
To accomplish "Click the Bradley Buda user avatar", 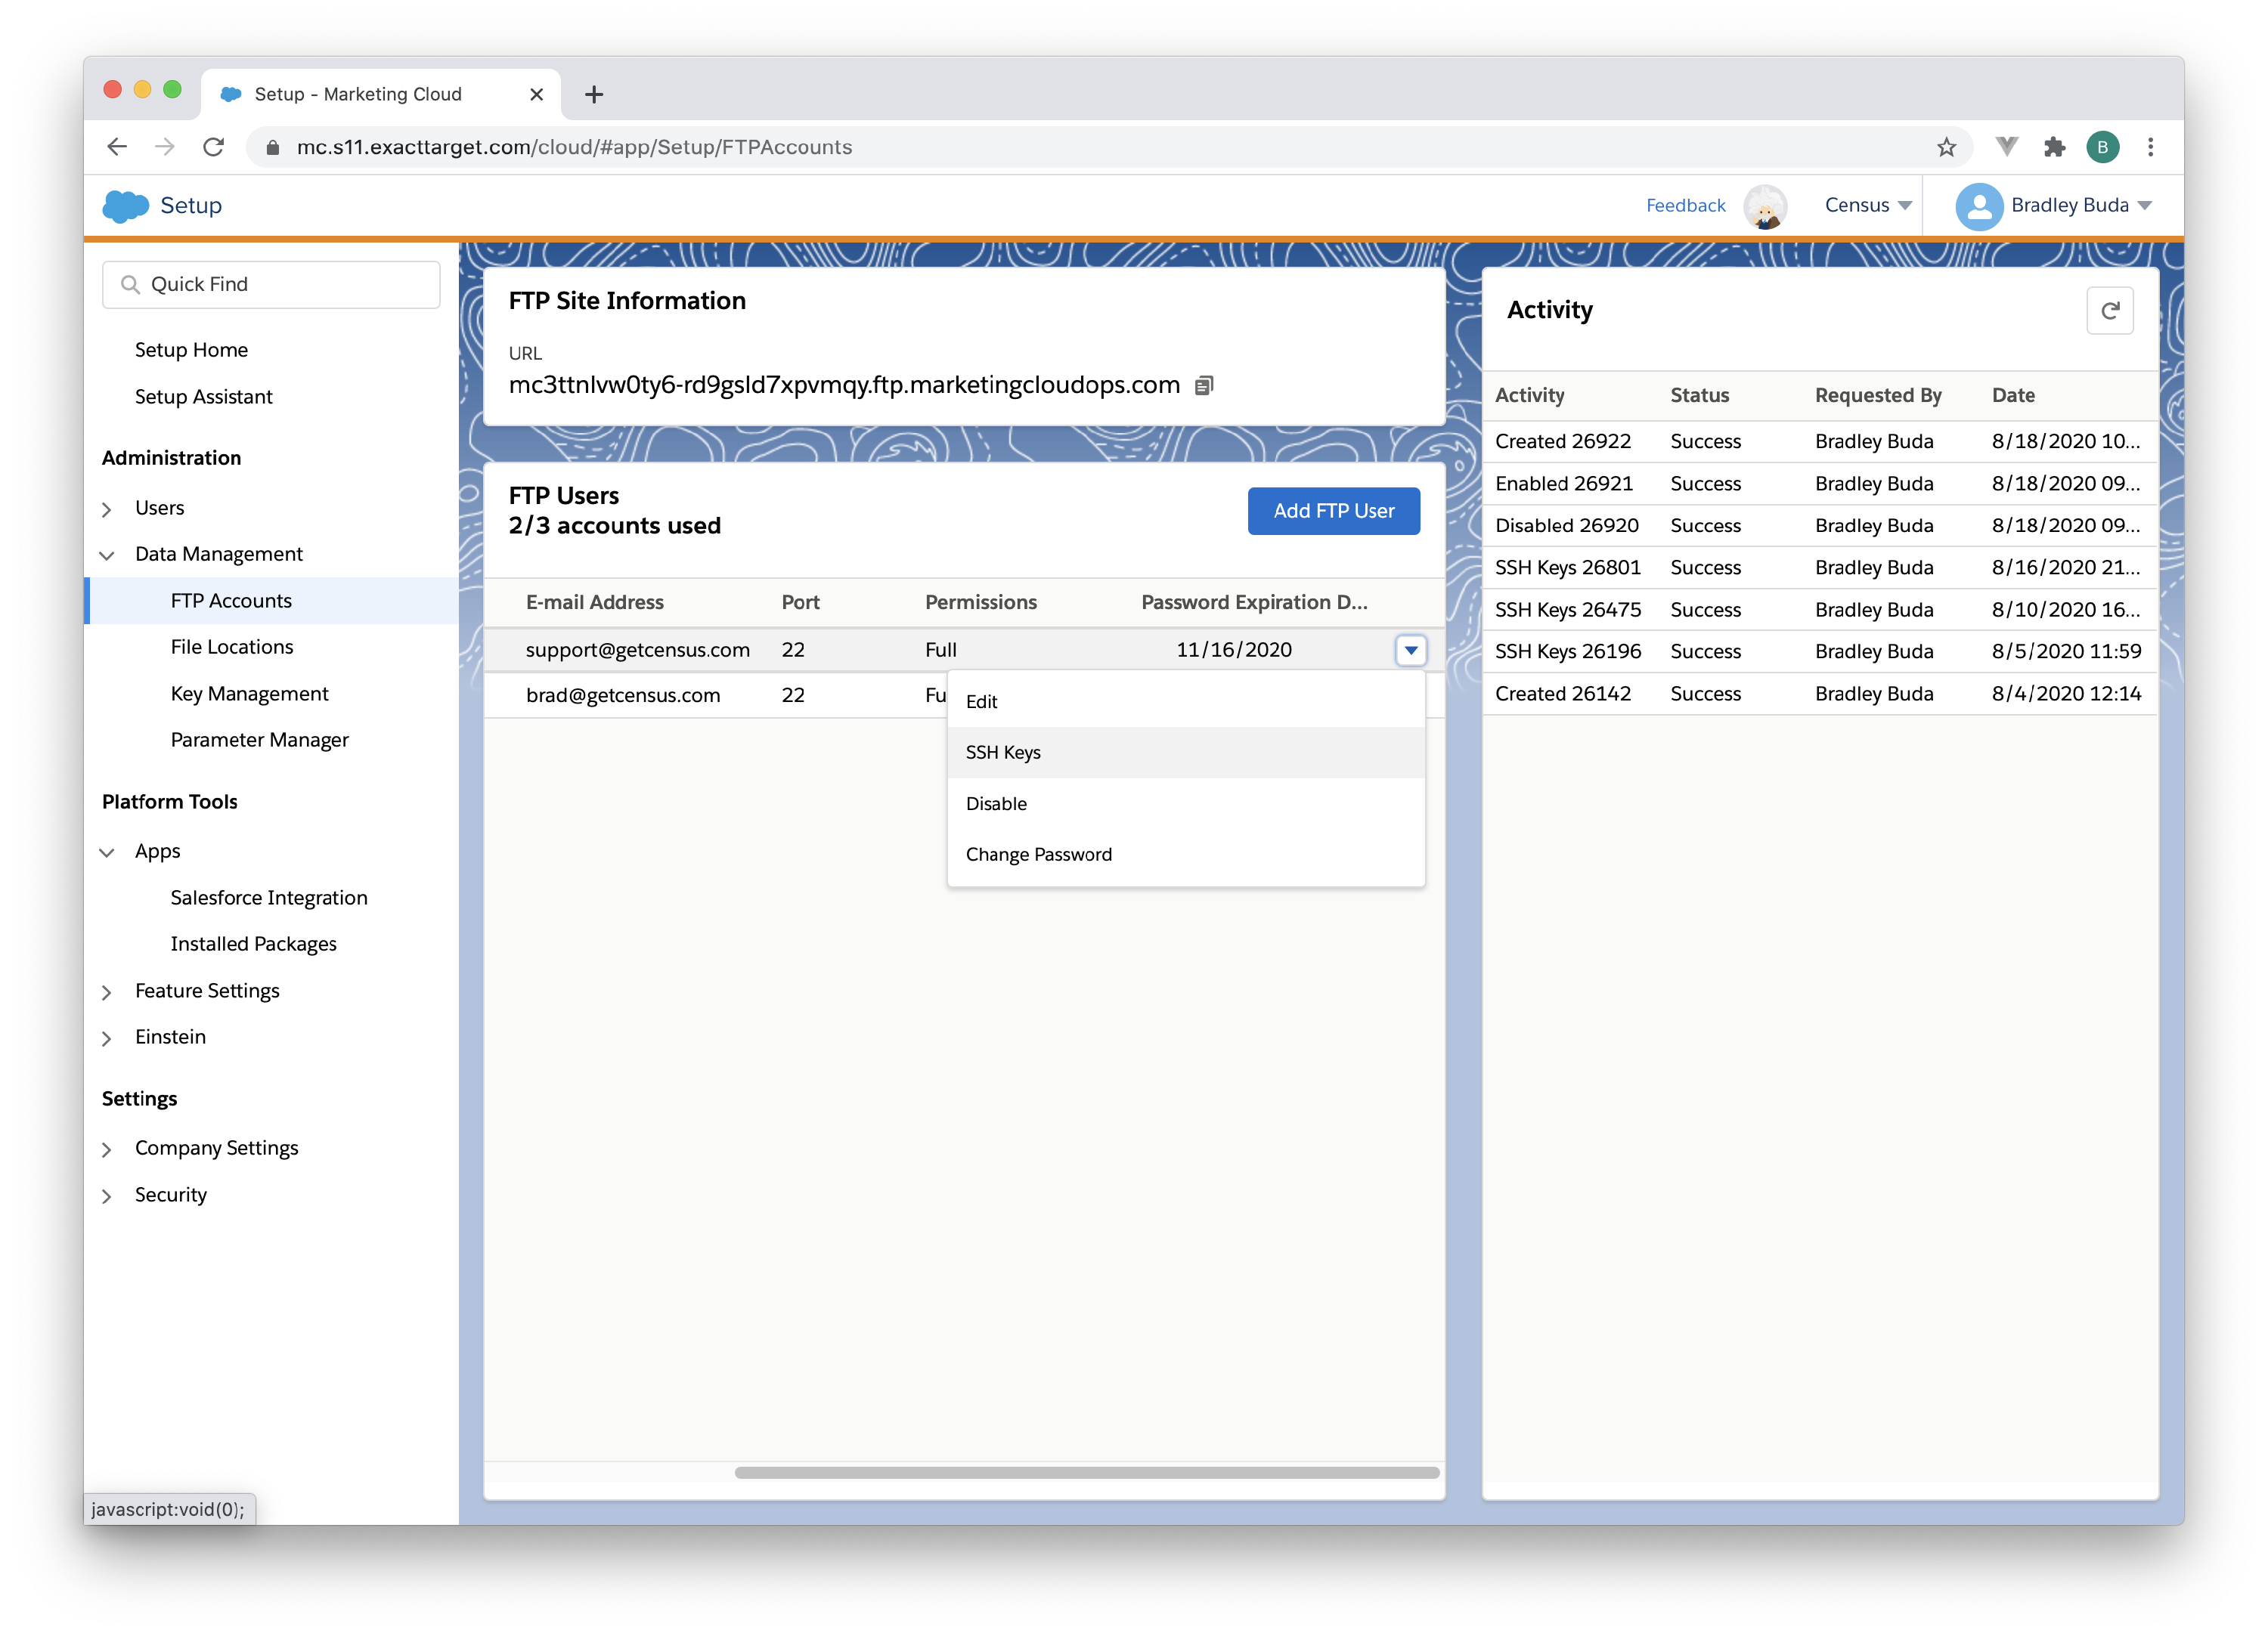I will point(1978,206).
